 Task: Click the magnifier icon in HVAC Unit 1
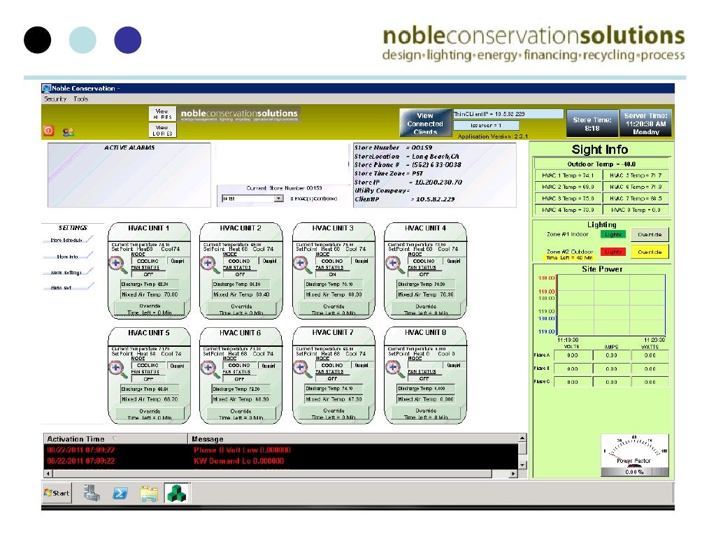click(117, 265)
